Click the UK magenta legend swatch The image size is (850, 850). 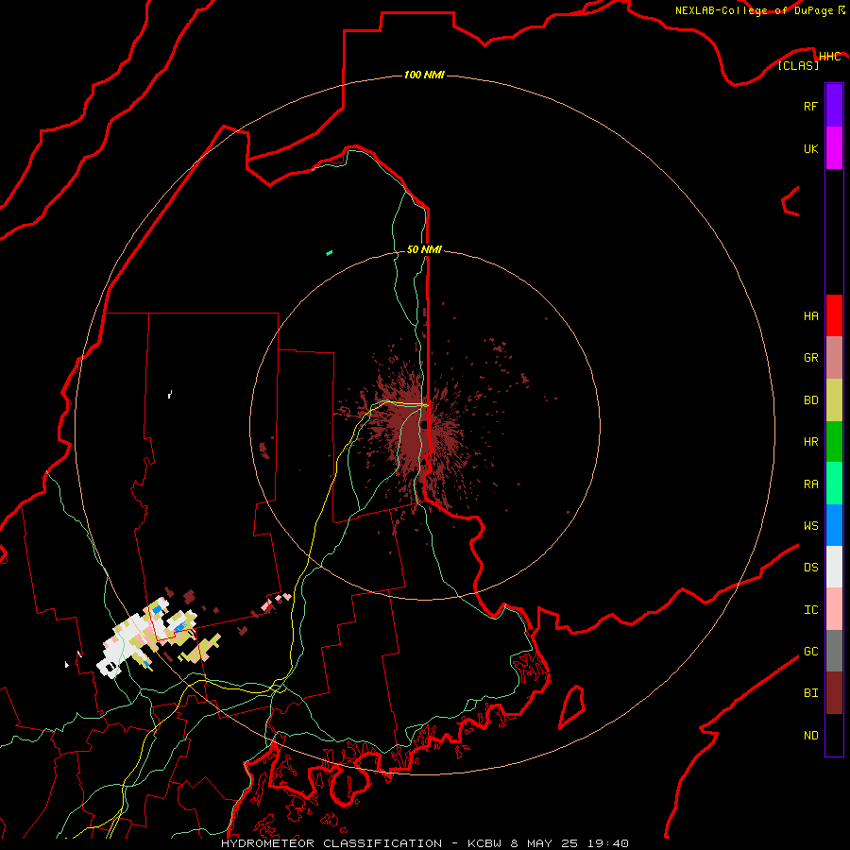[x=834, y=148]
